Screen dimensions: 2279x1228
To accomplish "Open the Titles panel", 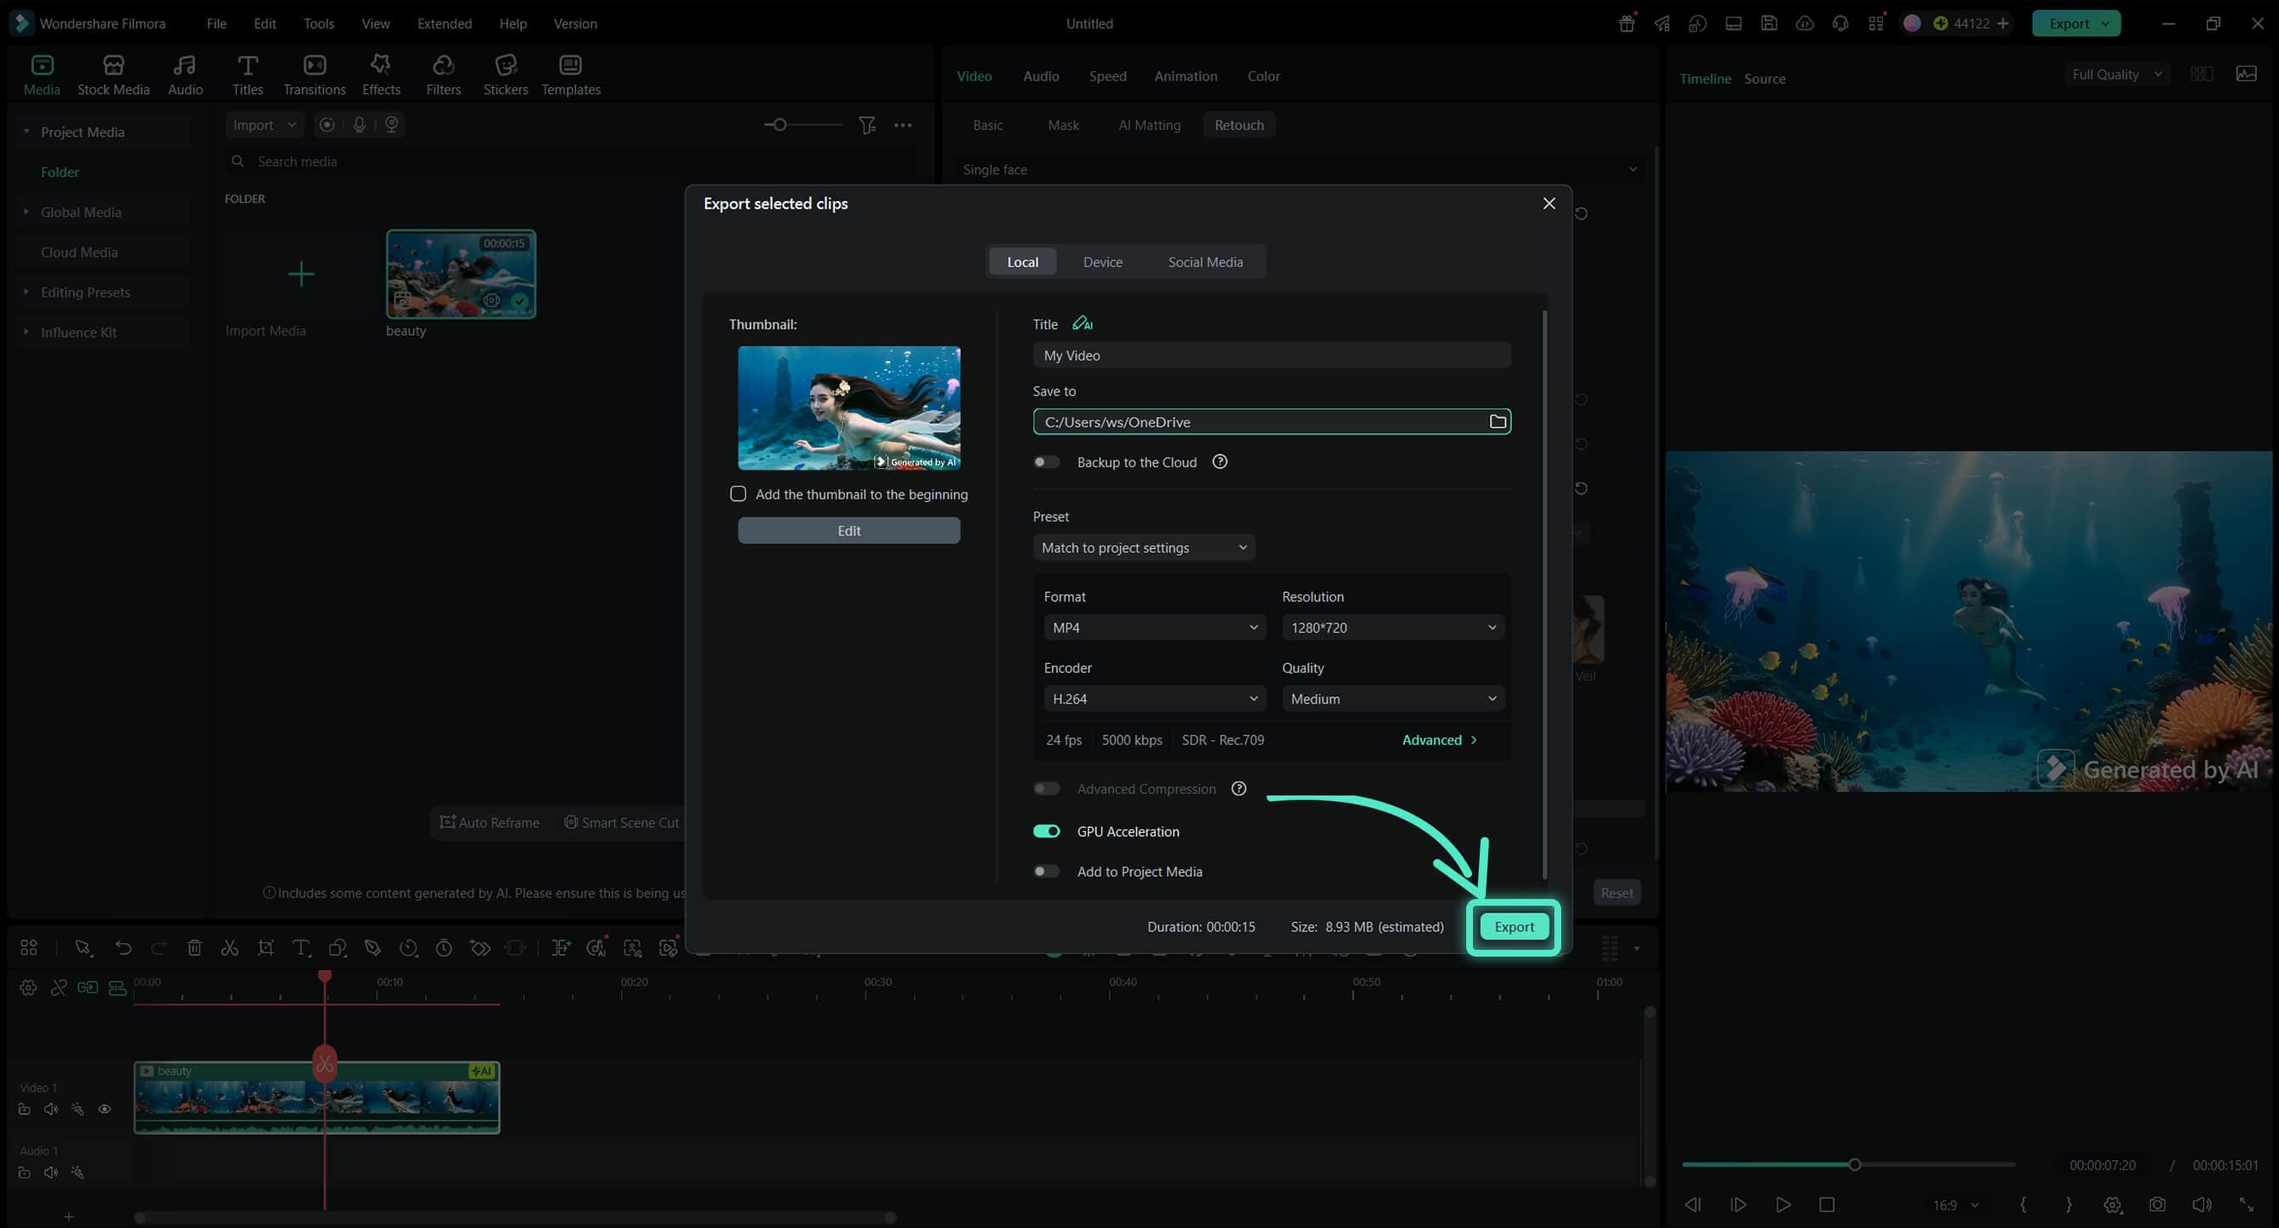I will (248, 75).
